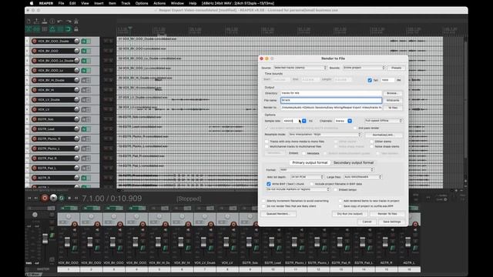
Task: Arm record on track VOX_BV_OOO_Double
Action: (x=35, y=41)
